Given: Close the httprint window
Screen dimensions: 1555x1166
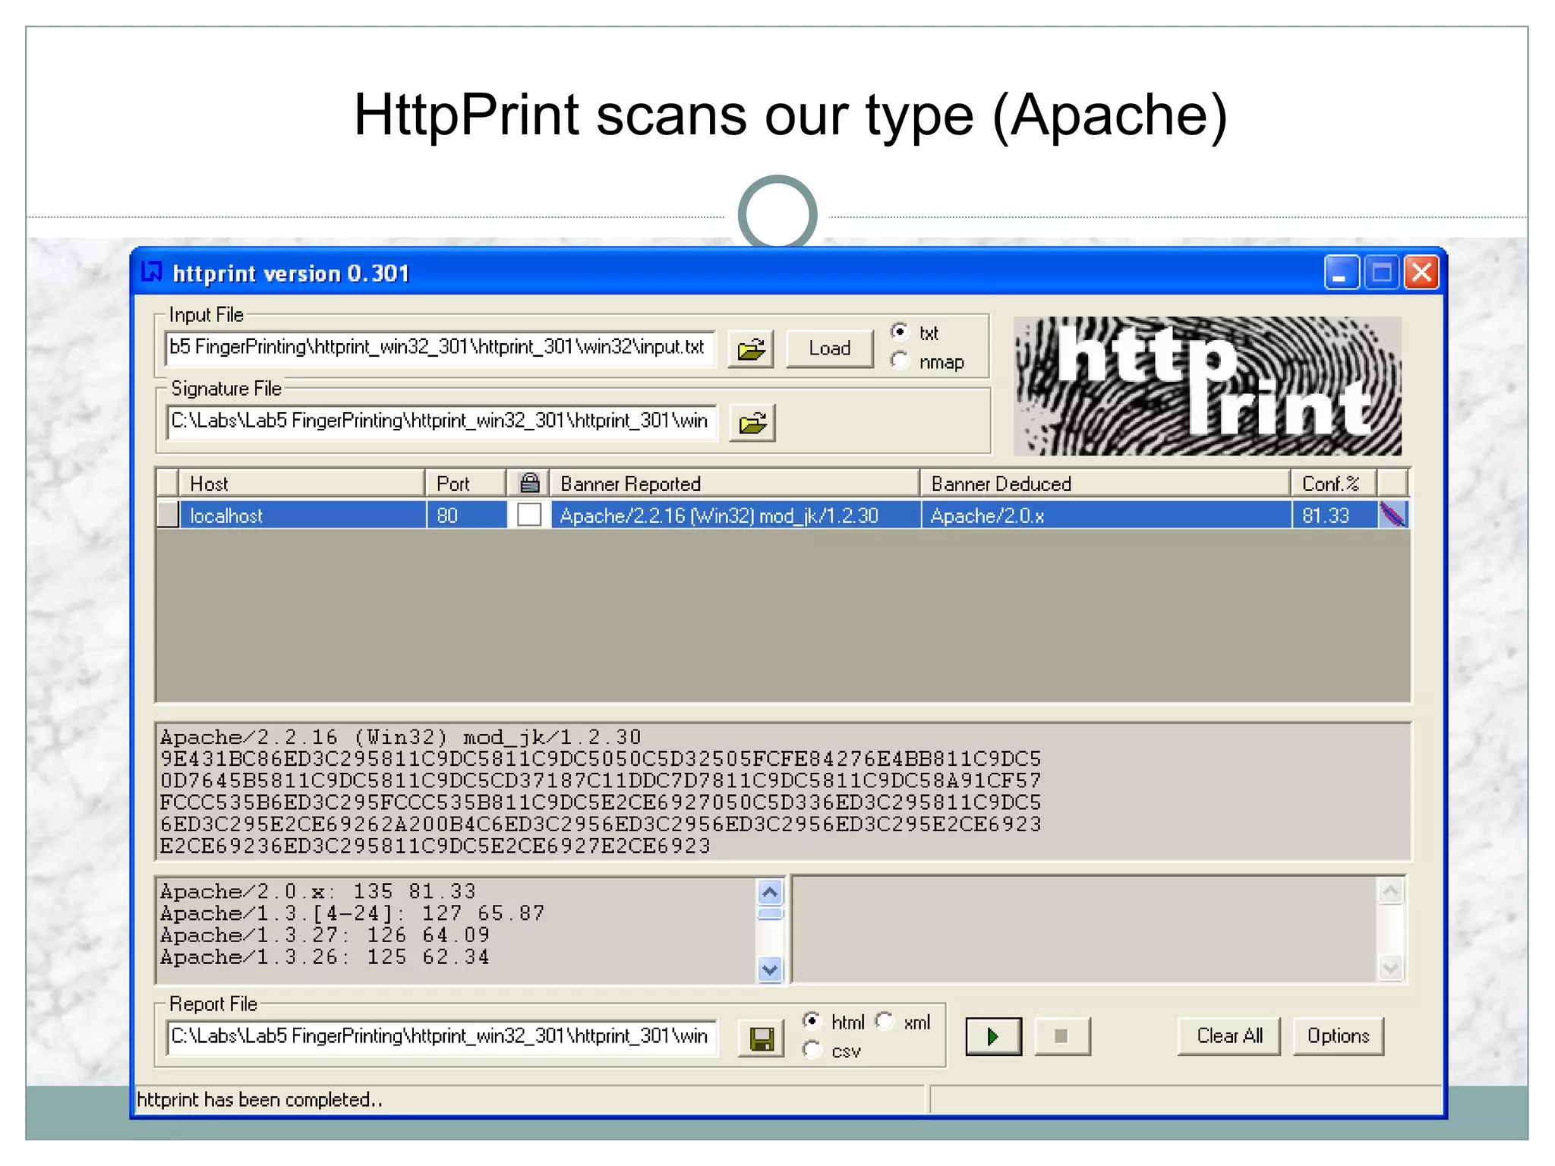Looking at the screenshot, I should point(1422,272).
